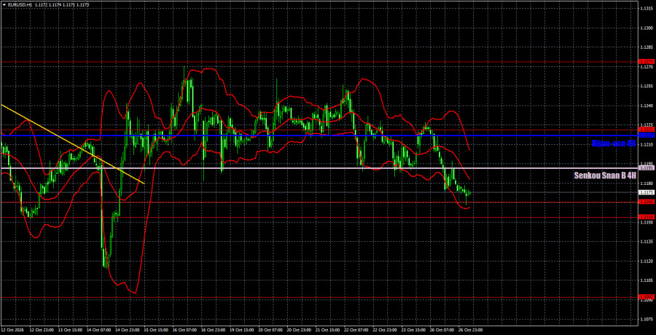The image size is (656, 335).
Task: Click the 1.1120 price axis label
Action: 647,261
